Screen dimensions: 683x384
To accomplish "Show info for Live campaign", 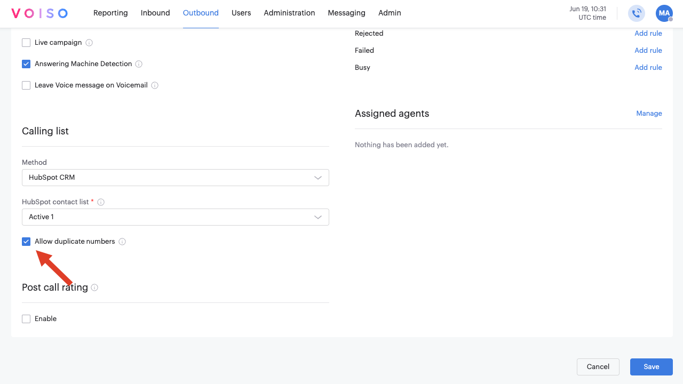I will pyautogui.click(x=89, y=43).
